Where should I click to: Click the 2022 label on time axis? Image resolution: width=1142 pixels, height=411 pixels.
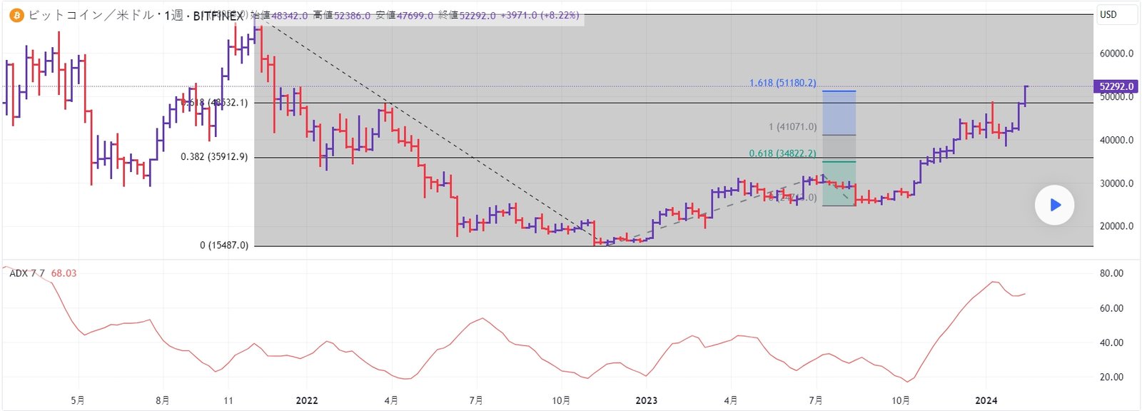pyautogui.click(x=307, y=400)
